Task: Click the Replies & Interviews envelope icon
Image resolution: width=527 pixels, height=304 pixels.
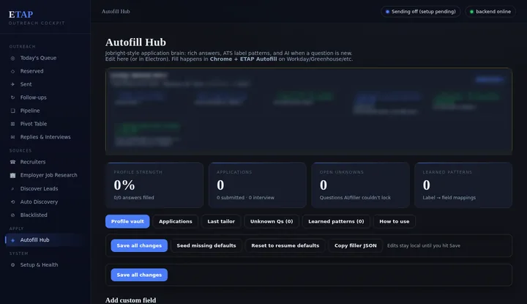Action: pos(12,137)
